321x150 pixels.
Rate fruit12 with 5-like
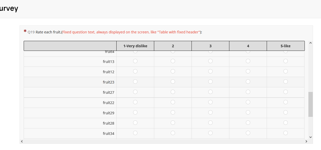285,71
